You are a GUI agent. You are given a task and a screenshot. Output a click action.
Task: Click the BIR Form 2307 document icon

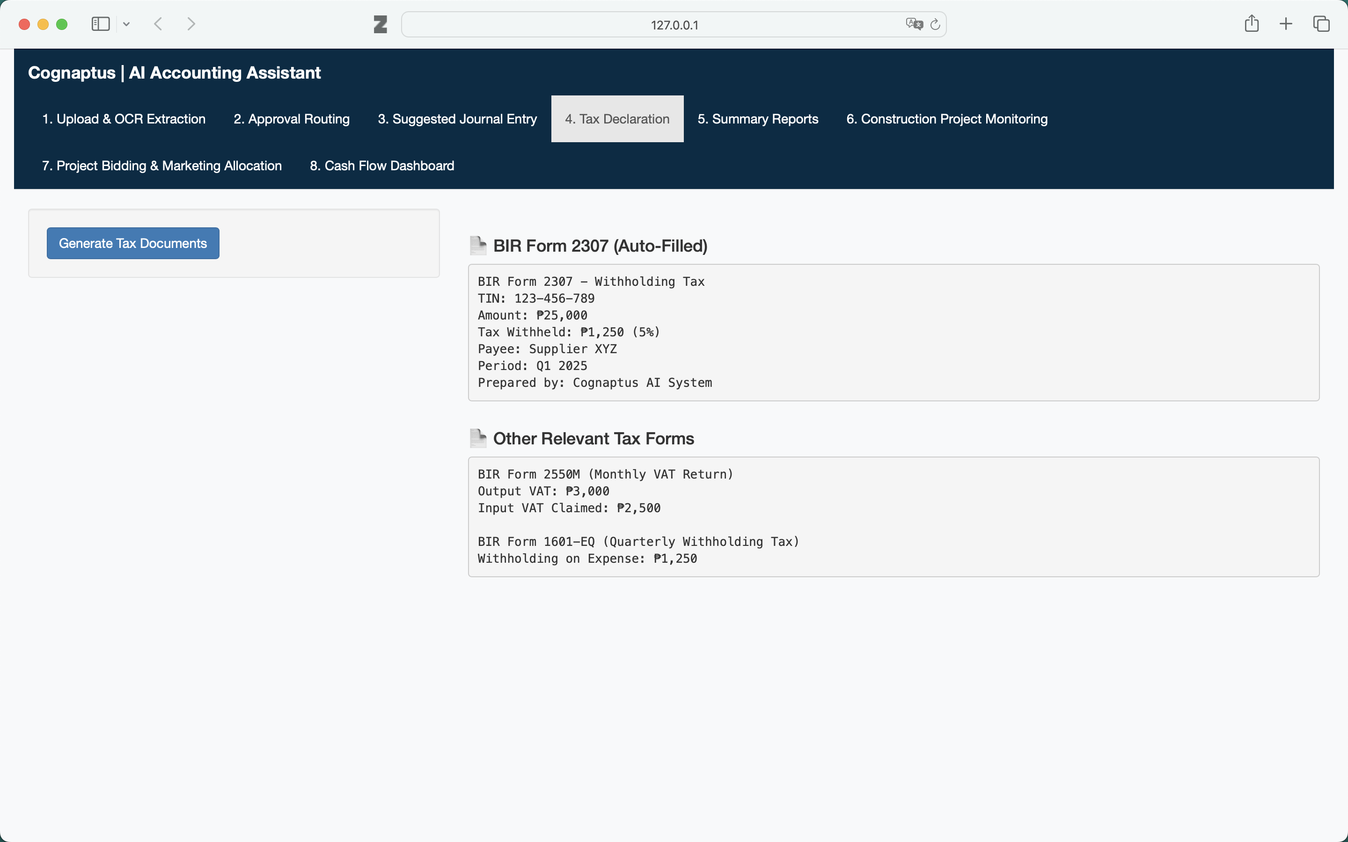coord(478,246)
